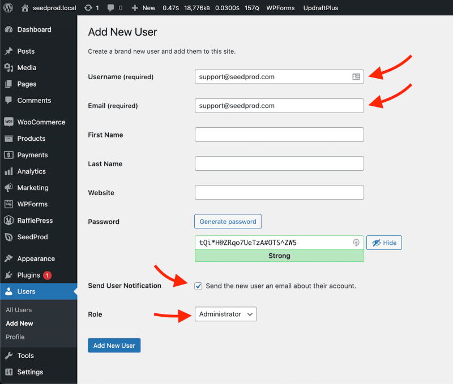Click the Strong password strength indicator
The height and width of the screenshot is (384, 453).
[279, 256]
